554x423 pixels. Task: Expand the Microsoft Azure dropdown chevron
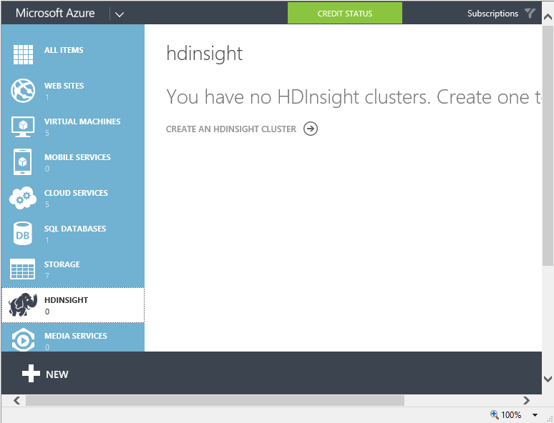point(120,14)
